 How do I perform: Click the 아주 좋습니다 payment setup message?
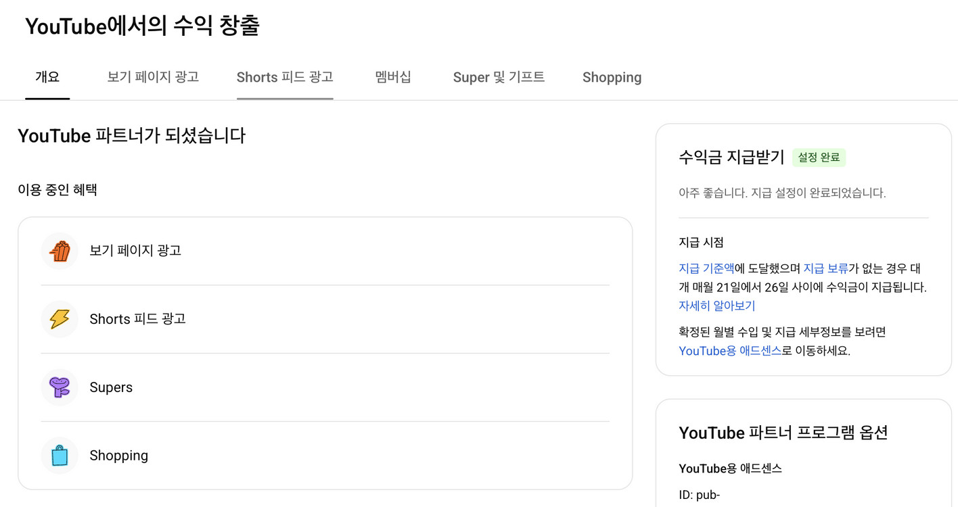[x=782, y=193]
